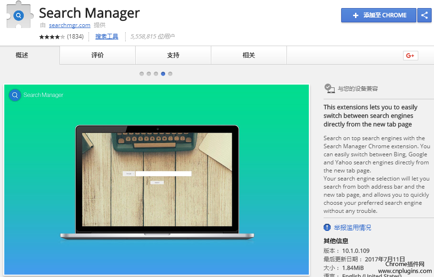The image size is (434, 277).
Task: Click the report abuse exclamation icon
Action: pos(327,227)
